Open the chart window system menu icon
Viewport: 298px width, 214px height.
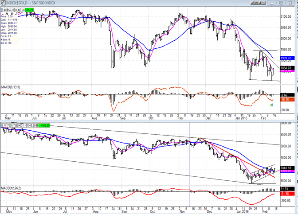click(3, 3)
